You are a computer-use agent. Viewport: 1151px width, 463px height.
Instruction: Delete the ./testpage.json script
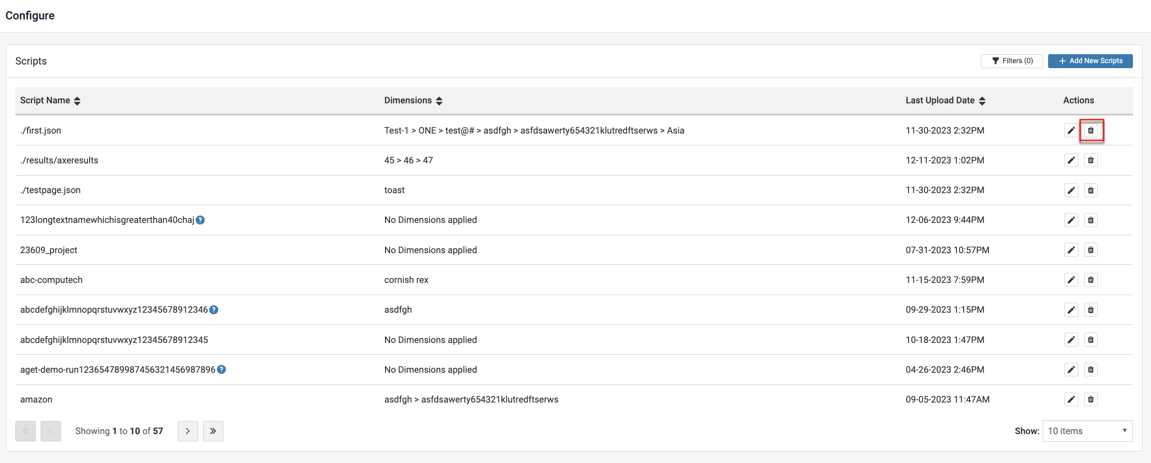(1091, 190)
